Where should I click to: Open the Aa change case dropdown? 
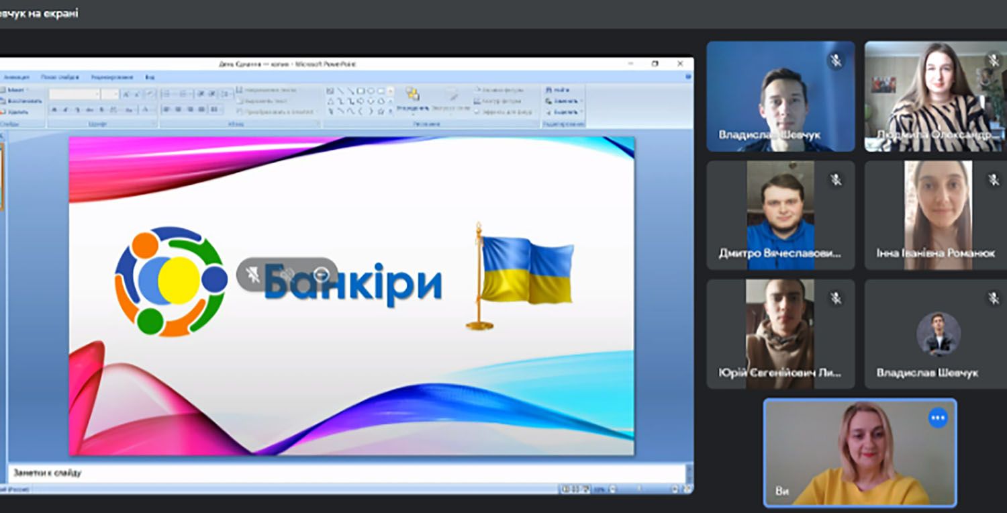coord(130,109)
